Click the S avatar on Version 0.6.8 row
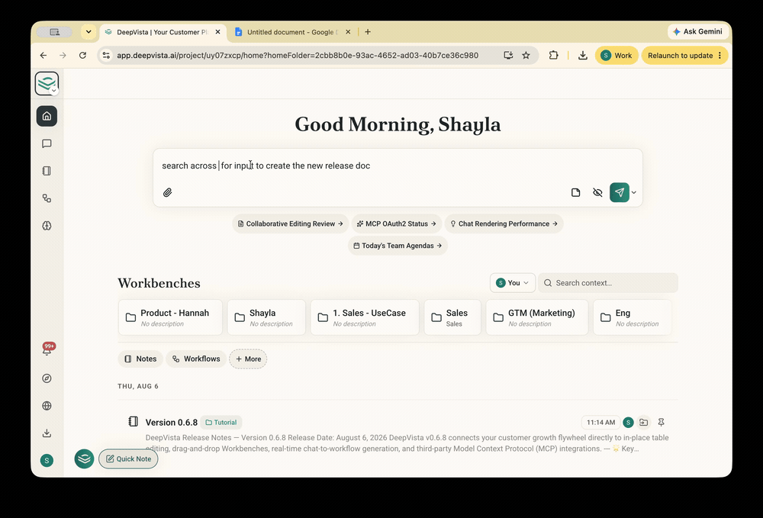763x518 pixels. (x=628, y=422)
